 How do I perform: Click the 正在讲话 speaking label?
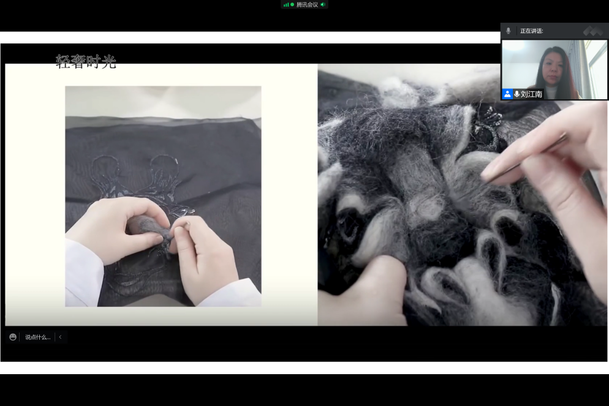click(531, 31)
